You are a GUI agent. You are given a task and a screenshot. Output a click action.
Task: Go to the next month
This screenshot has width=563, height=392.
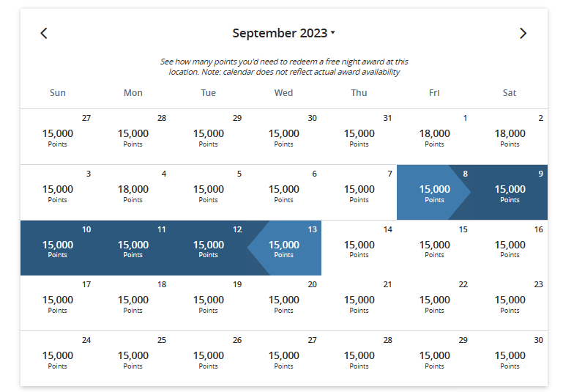[x=523, y=33]
